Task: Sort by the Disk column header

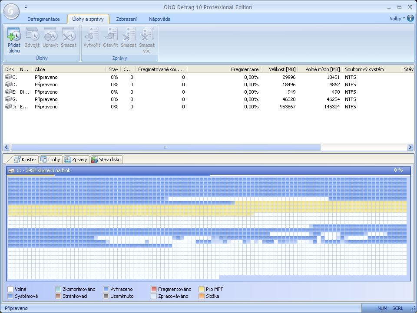Action: click(10, 69)
